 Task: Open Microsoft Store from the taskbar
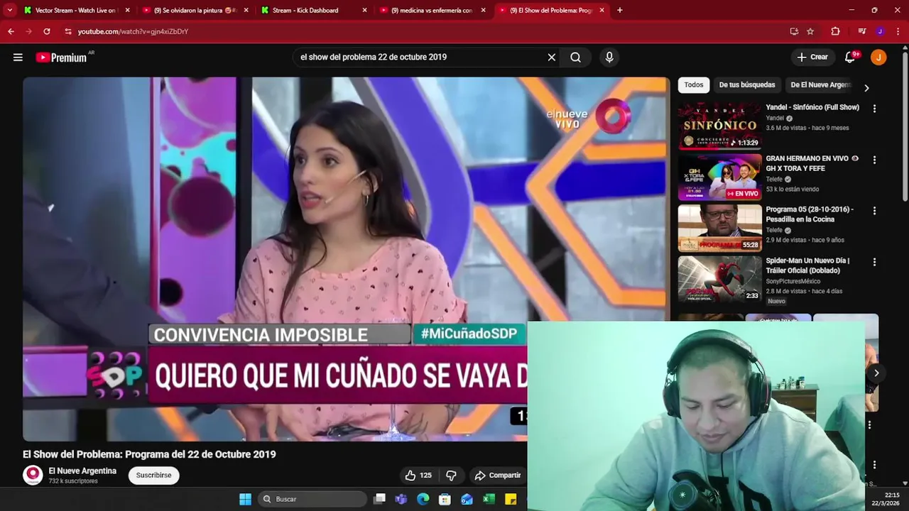pyautogui.click(x=445, y=499)
